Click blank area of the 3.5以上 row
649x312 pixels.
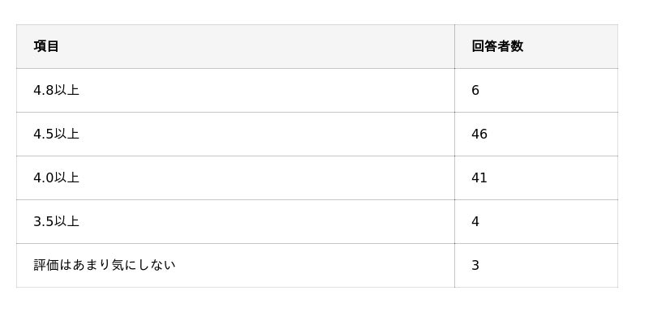pos(265,221)
